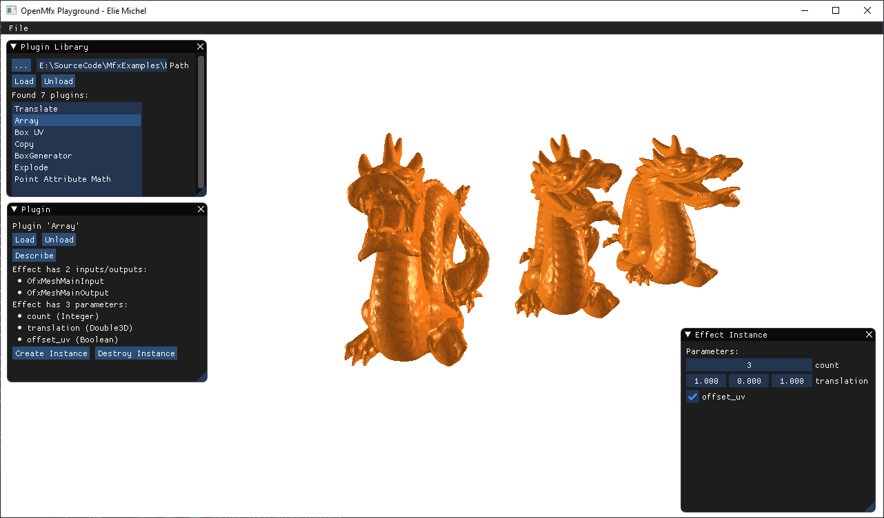Click the Describe button
884x518 pixels.
tap(34, 256)
